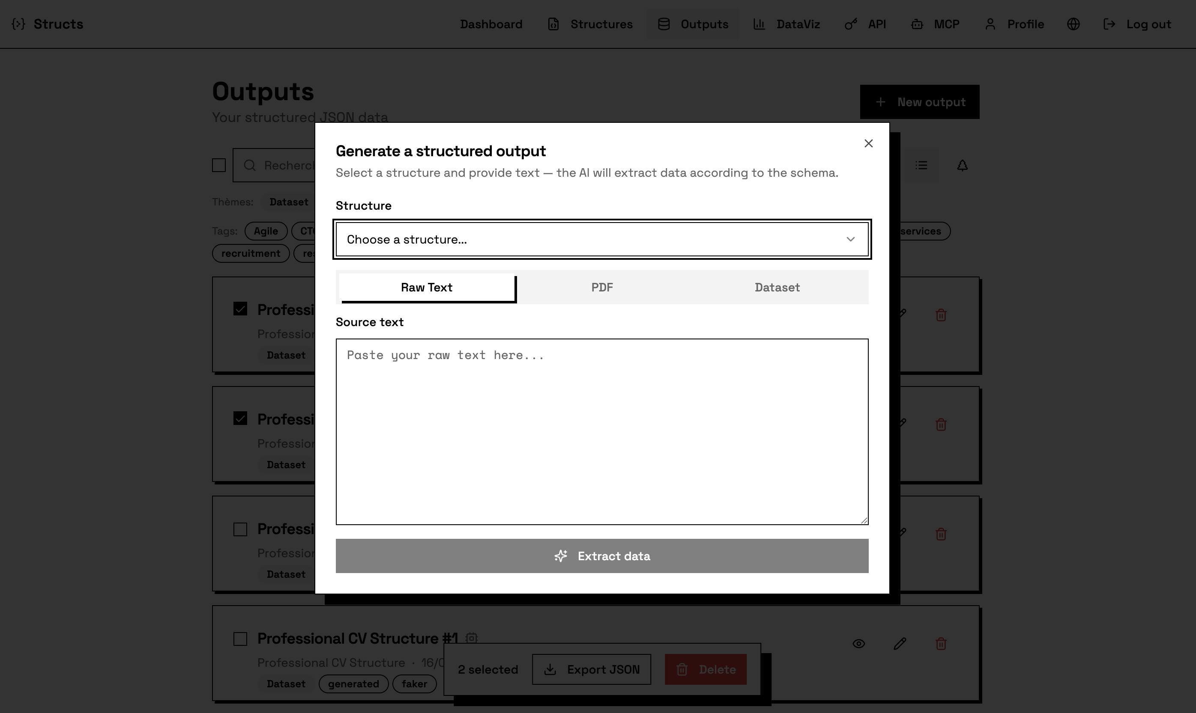Delete Professional CV Structure #1 via trash icon
This screenshot has height=713, width=1196.
pos(941,643)
